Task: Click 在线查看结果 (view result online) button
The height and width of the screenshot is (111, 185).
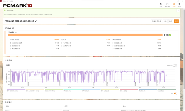Action: click(x=156, y=21)
